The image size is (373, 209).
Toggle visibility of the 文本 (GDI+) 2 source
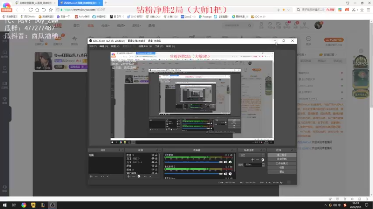153,162
